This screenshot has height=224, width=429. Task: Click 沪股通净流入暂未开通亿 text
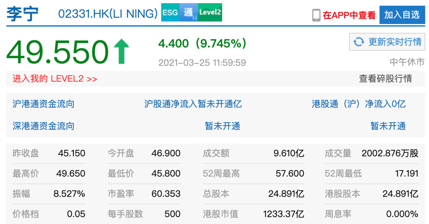point(193,104)
